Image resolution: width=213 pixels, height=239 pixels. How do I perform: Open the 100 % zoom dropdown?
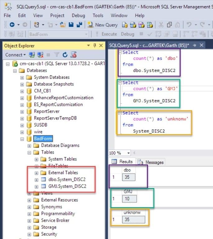128,153
